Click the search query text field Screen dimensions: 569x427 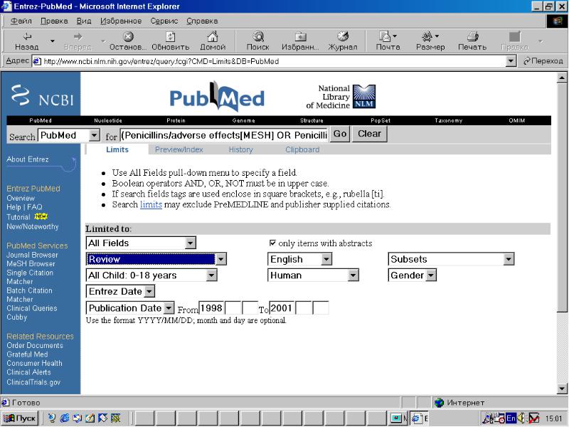pyautogui.click(x=224, y=135)
